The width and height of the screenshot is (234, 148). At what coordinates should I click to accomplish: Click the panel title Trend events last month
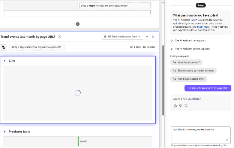pyautogui.click(x=28, y=37)
